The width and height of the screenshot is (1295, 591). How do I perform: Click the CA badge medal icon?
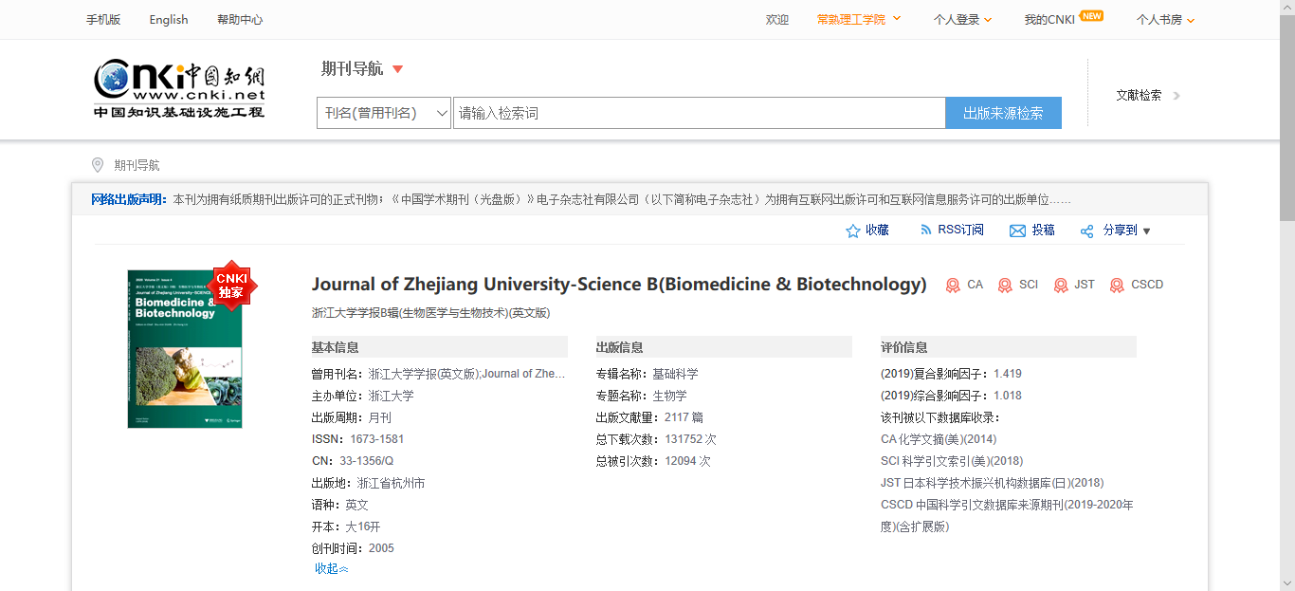pyautogui.click(x=953, y=285)
